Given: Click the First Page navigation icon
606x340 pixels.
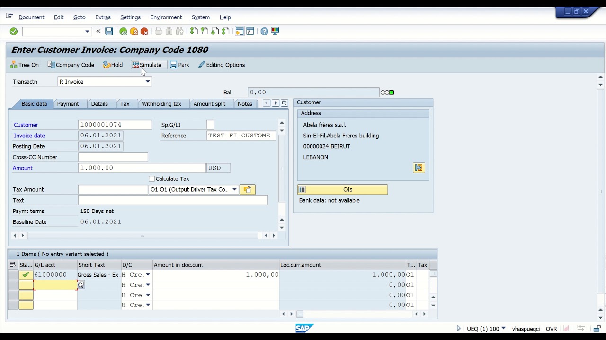Looking at the screenshot, I should coord(194,31).
